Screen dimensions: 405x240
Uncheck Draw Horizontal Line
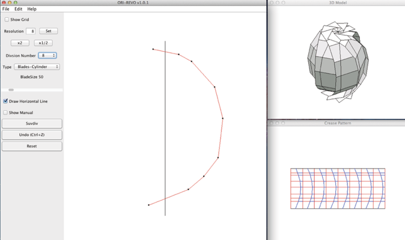coord(6,101)
